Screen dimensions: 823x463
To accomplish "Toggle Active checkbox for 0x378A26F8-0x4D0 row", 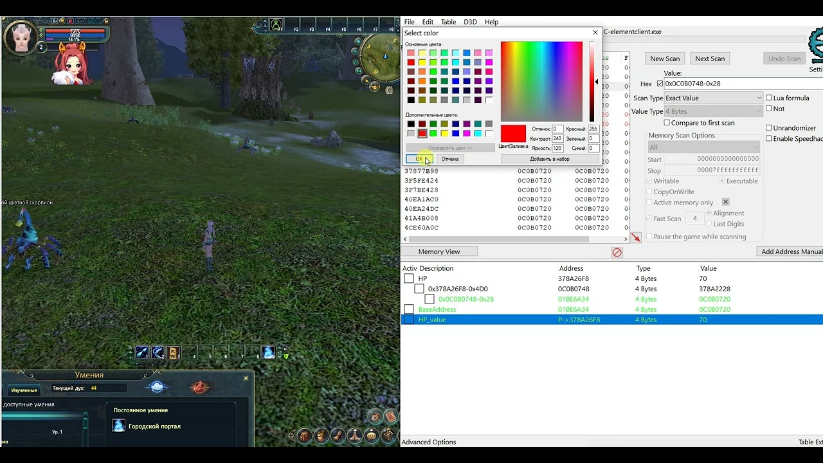I will click(419, 289).
